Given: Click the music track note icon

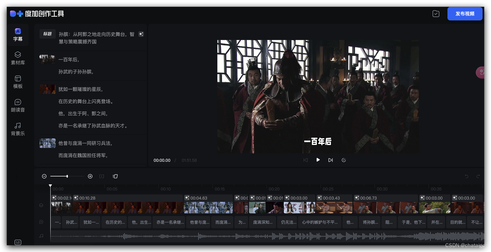Looking at the screenshot, I should pos(41,236).
